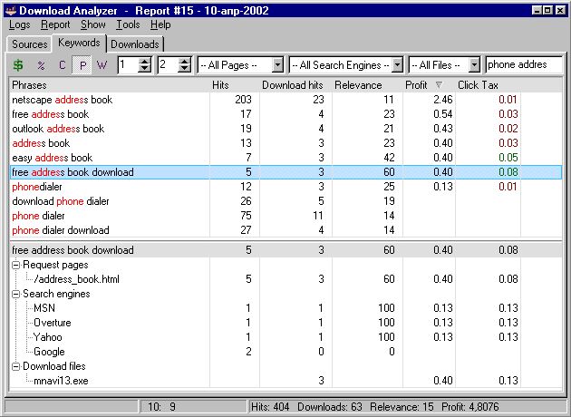
Task: Select the /address_book.html tree item
Action: [x=76, y=279]
